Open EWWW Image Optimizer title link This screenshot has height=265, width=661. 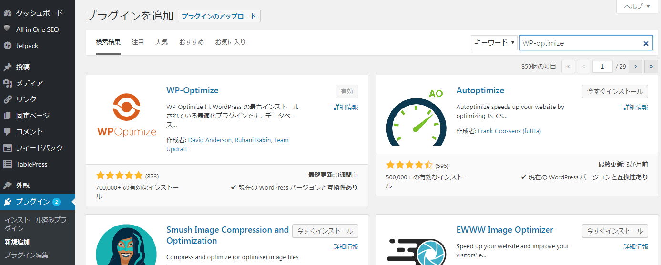click(505, 230)
